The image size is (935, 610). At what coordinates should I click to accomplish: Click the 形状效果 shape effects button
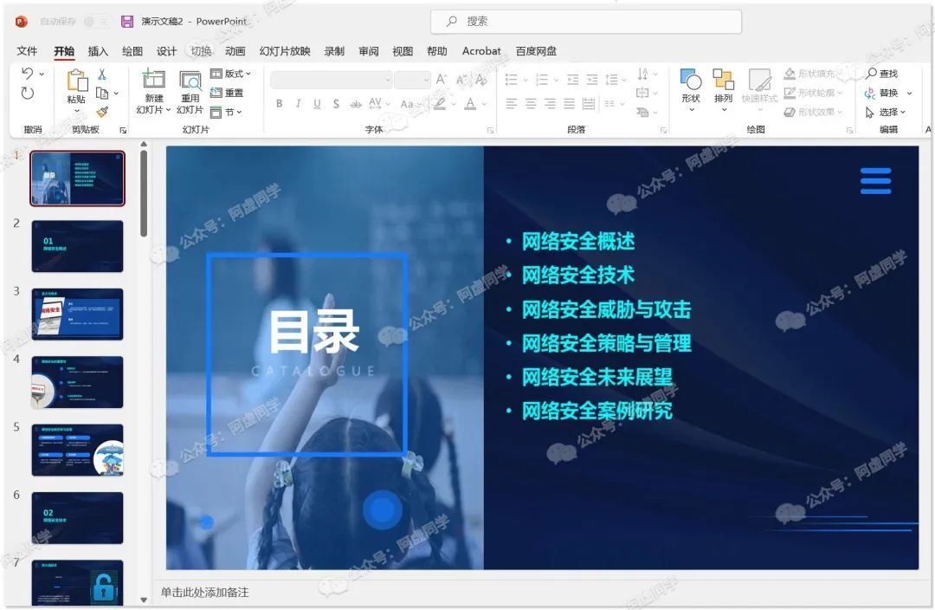coord(813,112)
